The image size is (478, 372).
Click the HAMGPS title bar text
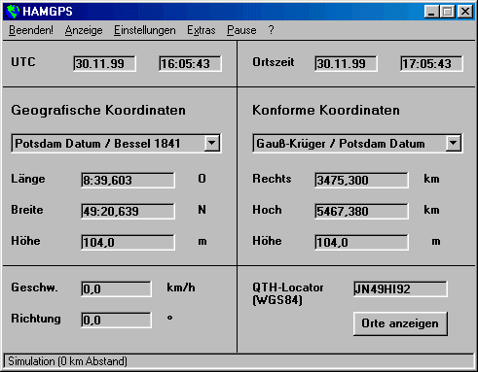pos(48,12)
